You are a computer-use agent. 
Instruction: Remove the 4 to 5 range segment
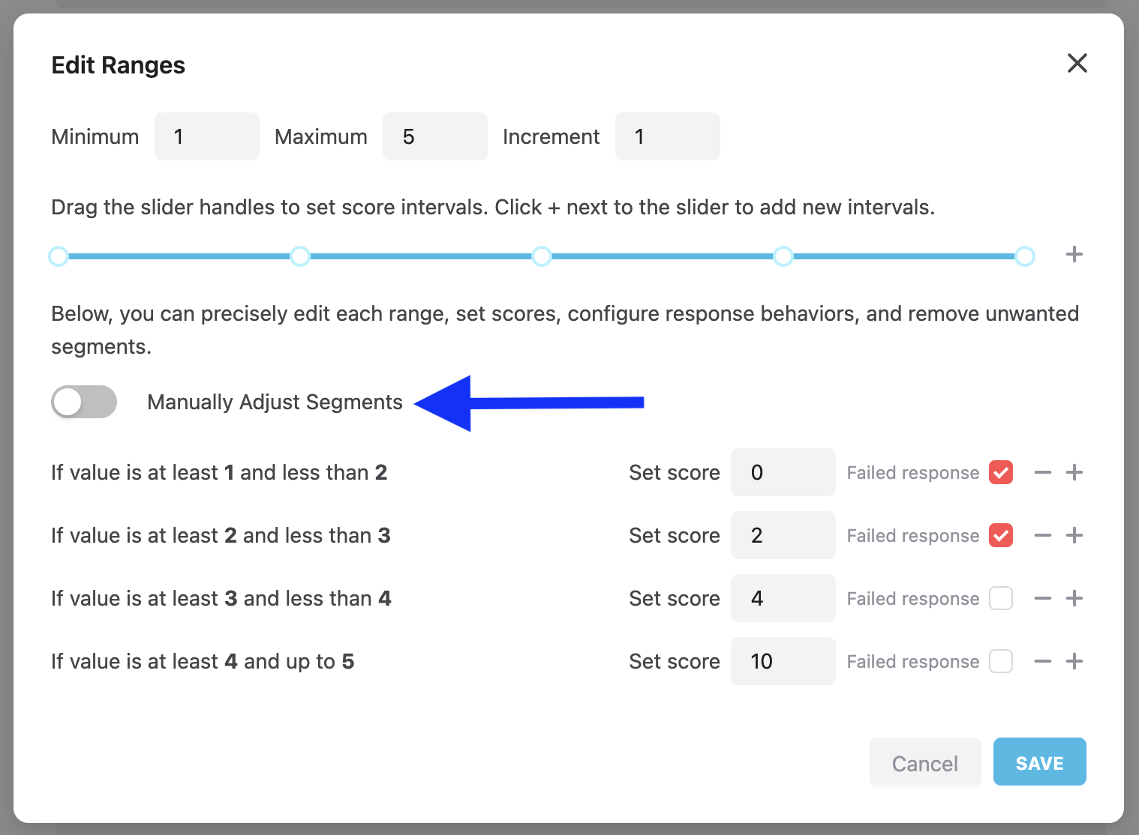point(1042,662)
